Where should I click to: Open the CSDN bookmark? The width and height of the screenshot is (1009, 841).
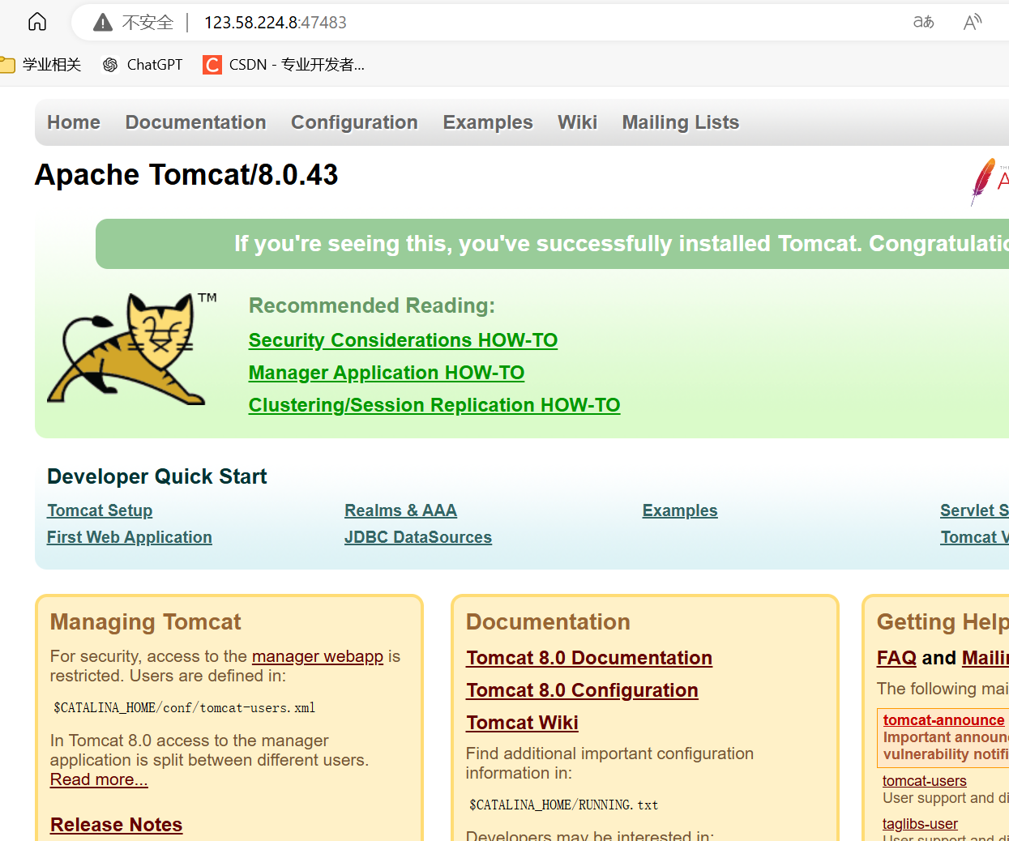coord(284,65)
